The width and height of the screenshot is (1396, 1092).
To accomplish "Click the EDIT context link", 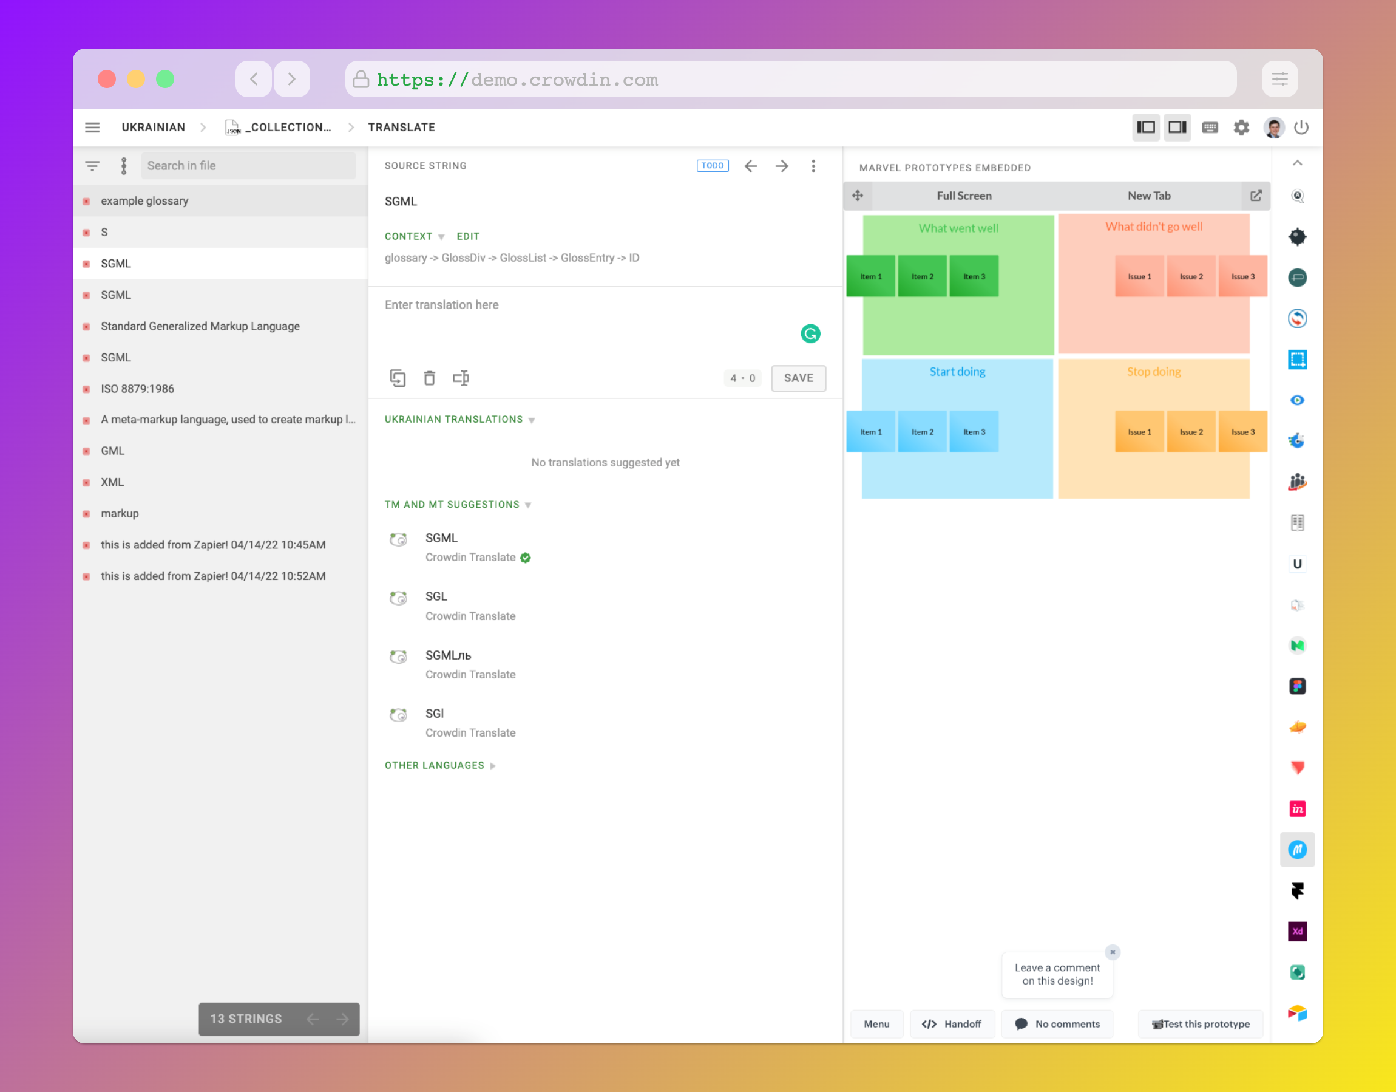I will point(468,237).
